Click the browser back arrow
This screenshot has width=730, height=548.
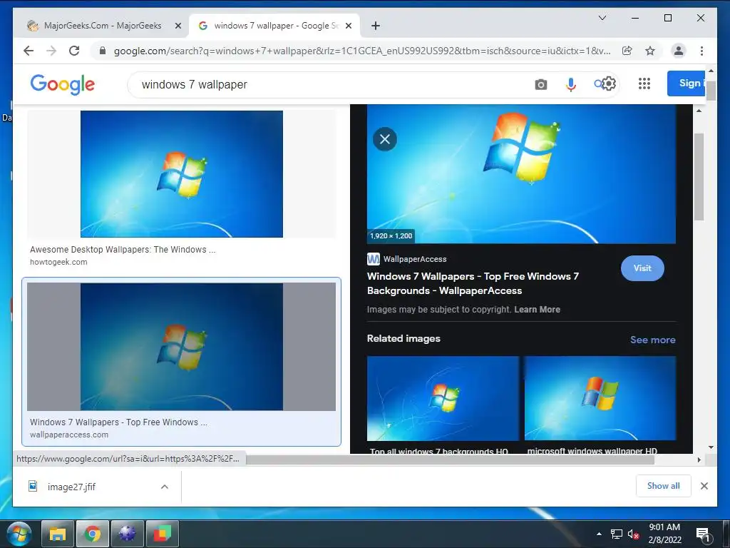pyautogui.click(x=29, y=51)
